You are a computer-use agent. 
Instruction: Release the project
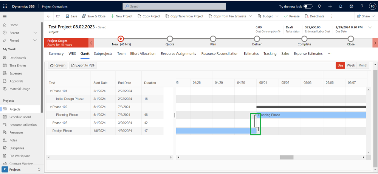[x=292, y=16]
